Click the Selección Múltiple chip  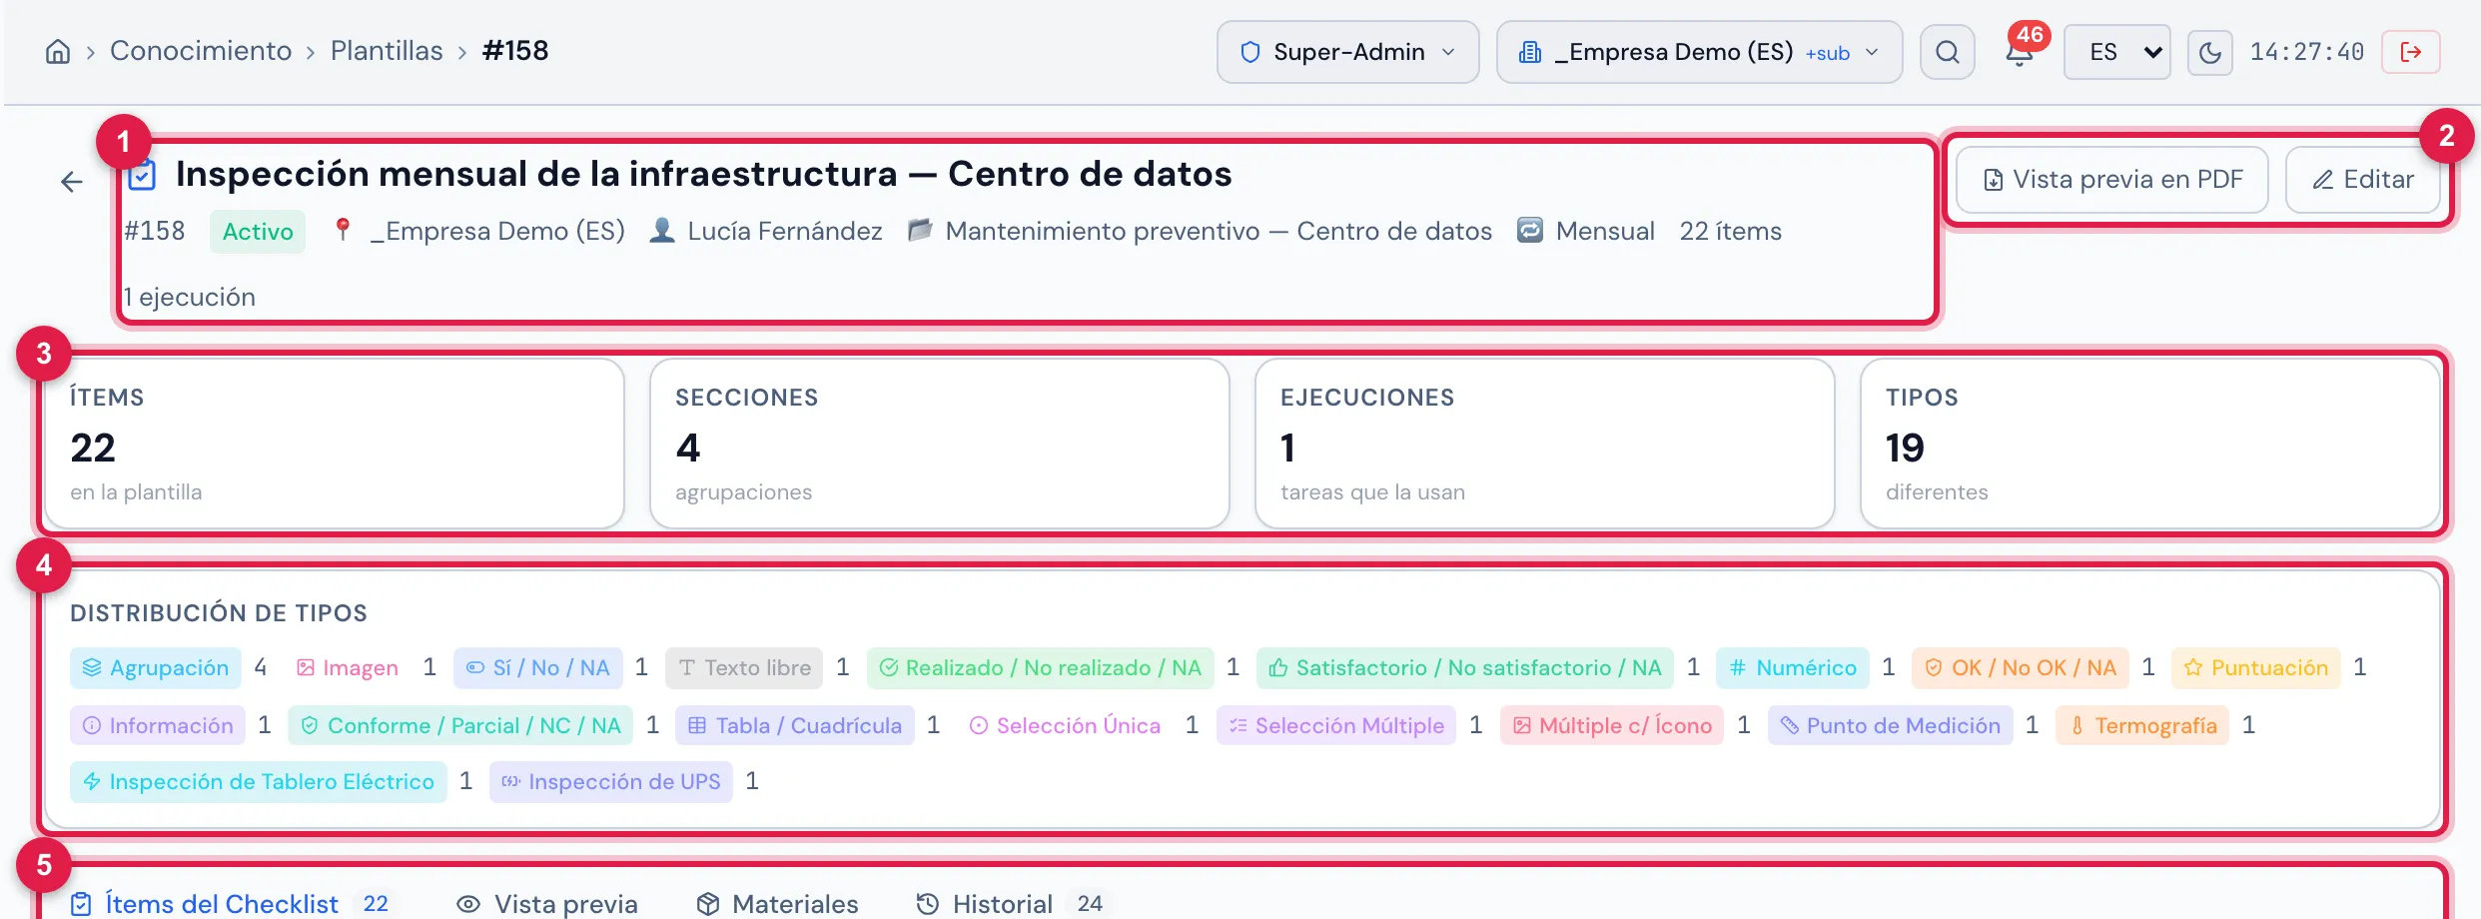tap(1336, 726)
